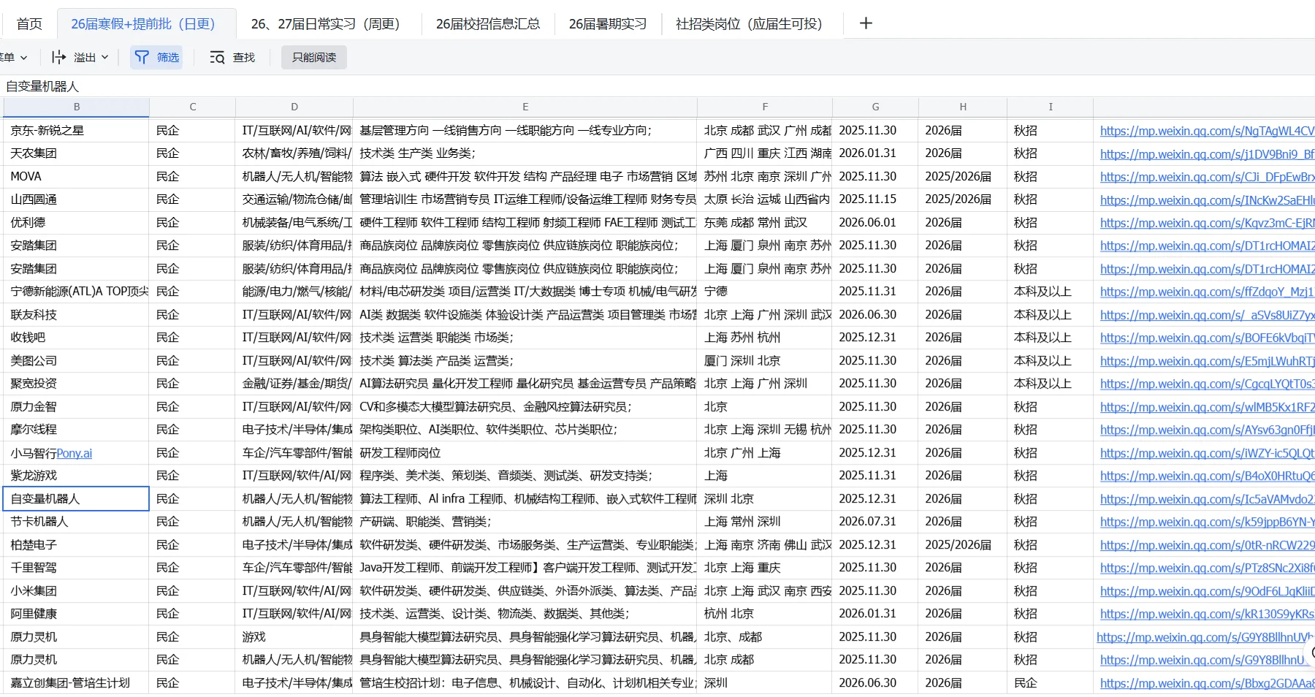Switch to 26届校招信息汇总 tab

(x=487, y=23)
